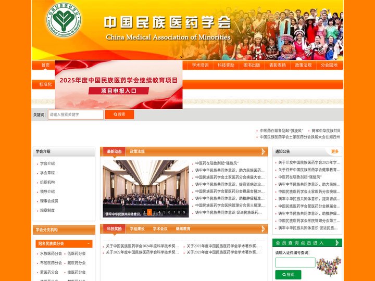This screenshot has height=281, width=375.
Task: Open the 组织机构 sidebar link
Action: coord(47,182)
